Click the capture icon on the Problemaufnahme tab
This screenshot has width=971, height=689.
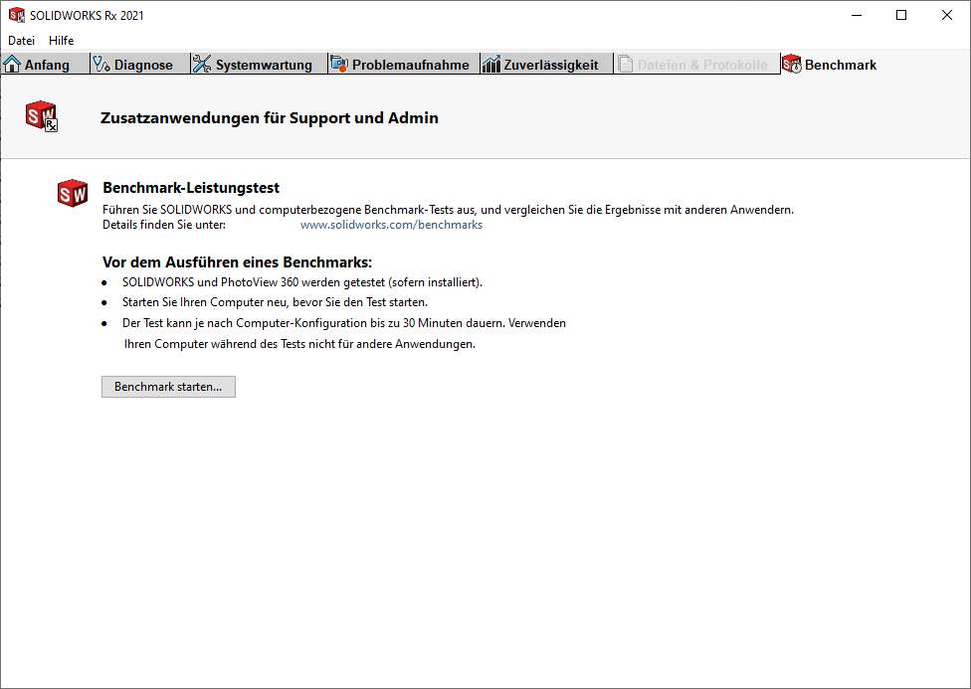coord(339,65)
